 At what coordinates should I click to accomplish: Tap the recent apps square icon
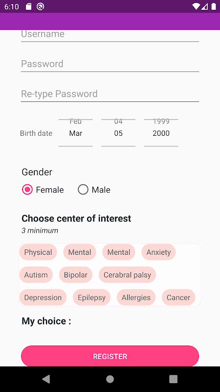[x=173, y=379]
